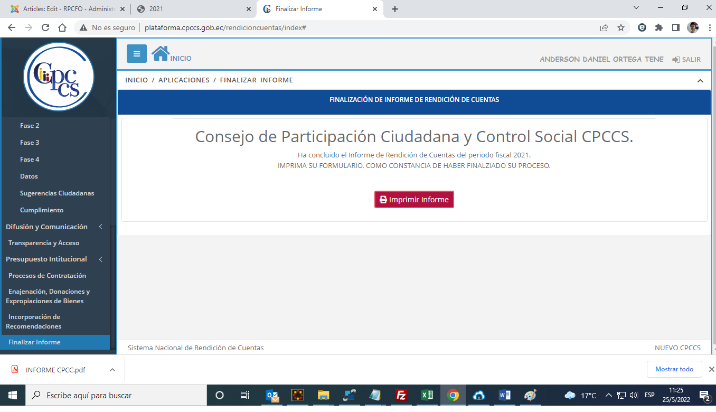
Task: Click the volume speaker icon
Action: [x=633, y=395]
